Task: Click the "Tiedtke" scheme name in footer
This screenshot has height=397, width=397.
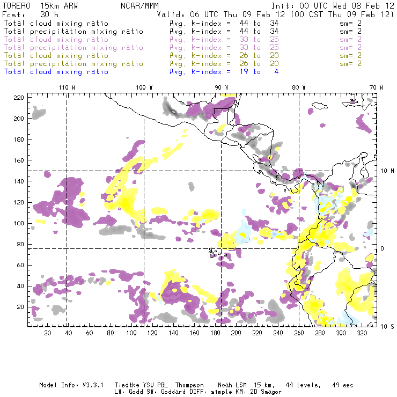Action: tap(127, 385)
